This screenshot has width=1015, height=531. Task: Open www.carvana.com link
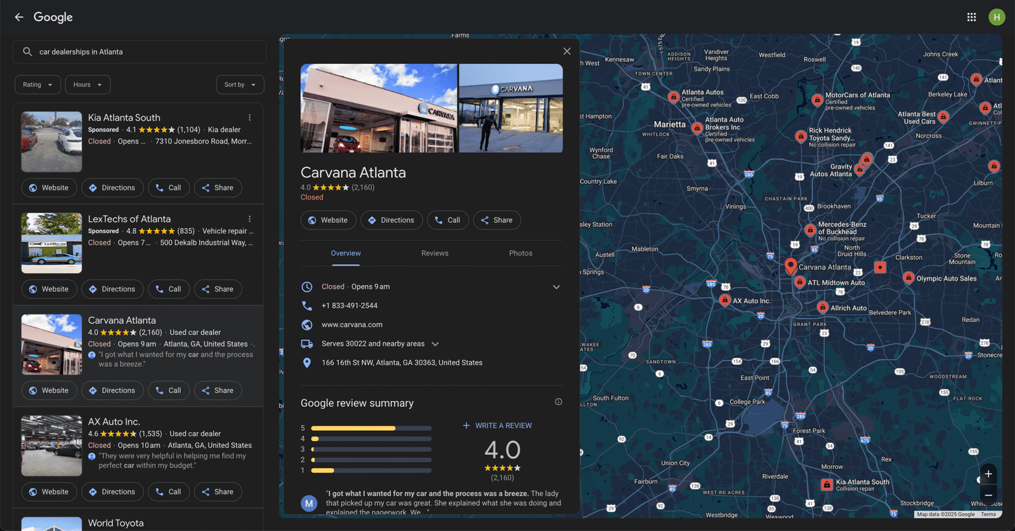352,324
